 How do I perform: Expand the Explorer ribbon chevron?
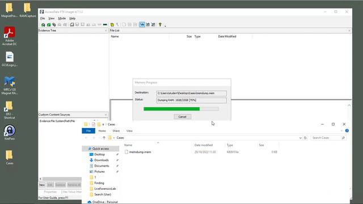pos(341,131)
